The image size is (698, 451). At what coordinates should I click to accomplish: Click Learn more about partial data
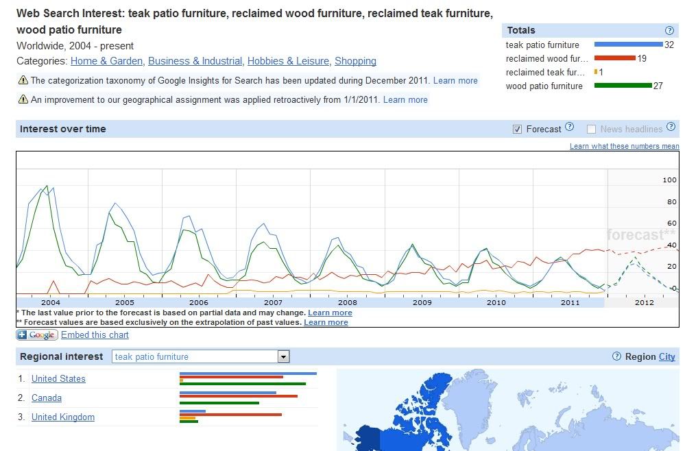(x=330, y=313)
